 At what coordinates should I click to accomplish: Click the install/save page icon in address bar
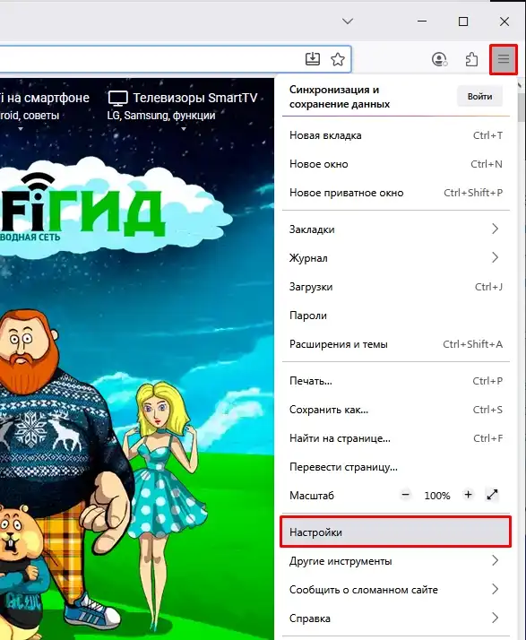313,59
